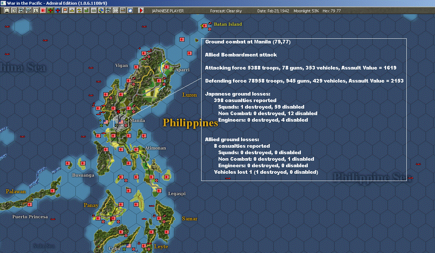This screenshot has height=253, width=435.
Task: Click the Aparri town label
Action: click(x=182, y=70)
